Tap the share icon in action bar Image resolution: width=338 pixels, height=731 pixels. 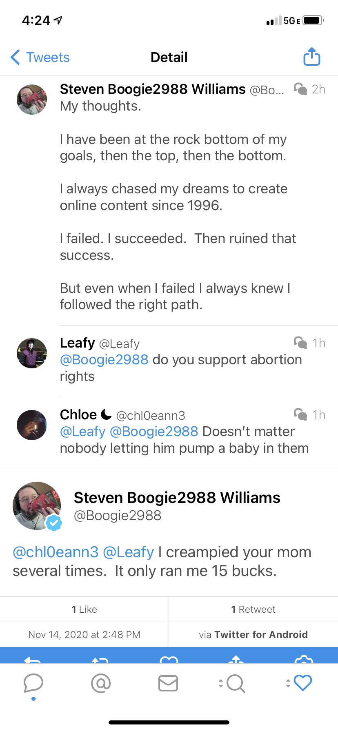point(236,659)
